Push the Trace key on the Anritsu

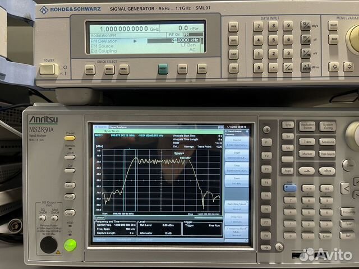307,142
